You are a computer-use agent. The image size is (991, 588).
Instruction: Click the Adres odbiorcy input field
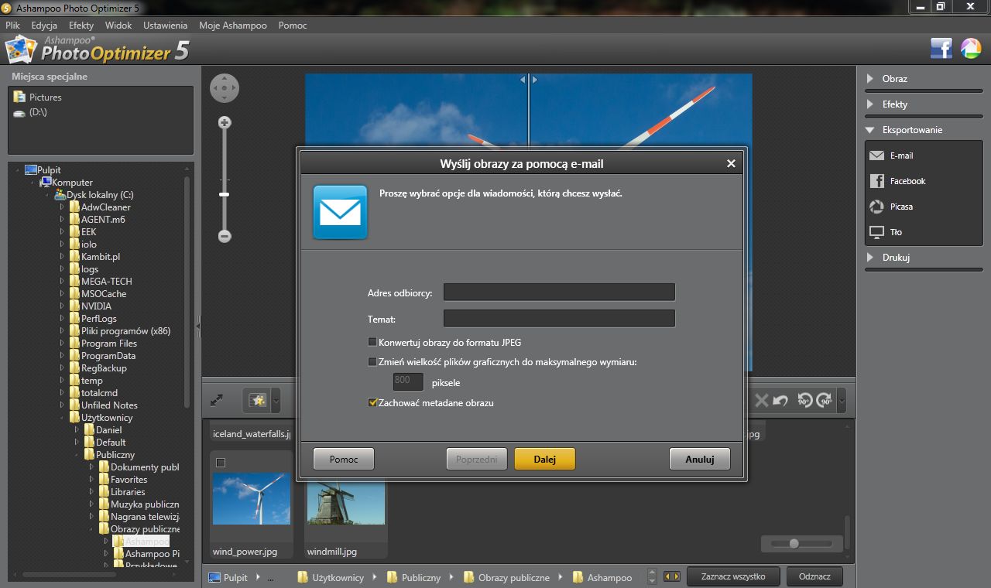pos(559,292)
